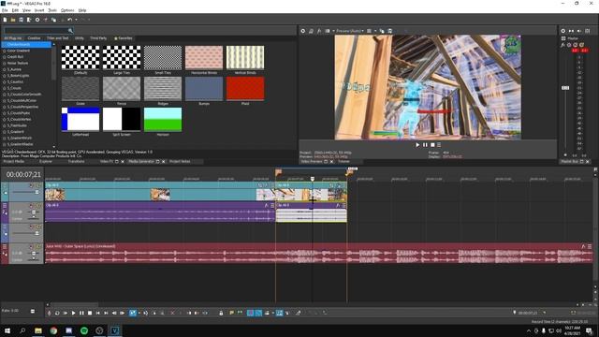The width and height of the screenshot is (599, 337).
Task: Open the Explorer tab
Action: 46,162
